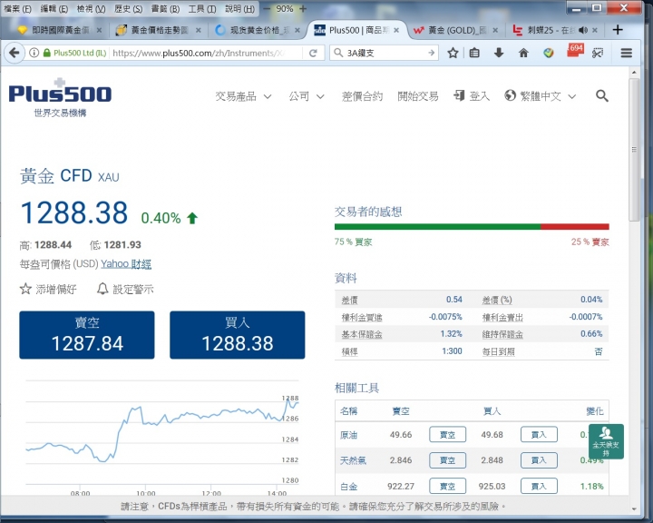Click the star icon next to 添增偏好
This screenshot has height=523, width=653.
25,289
